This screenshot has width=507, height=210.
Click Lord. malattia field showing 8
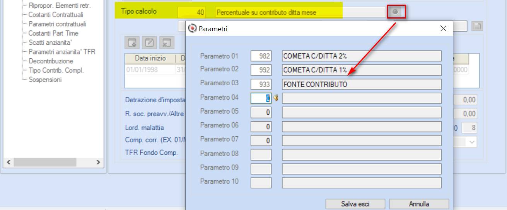coord(469,128)
